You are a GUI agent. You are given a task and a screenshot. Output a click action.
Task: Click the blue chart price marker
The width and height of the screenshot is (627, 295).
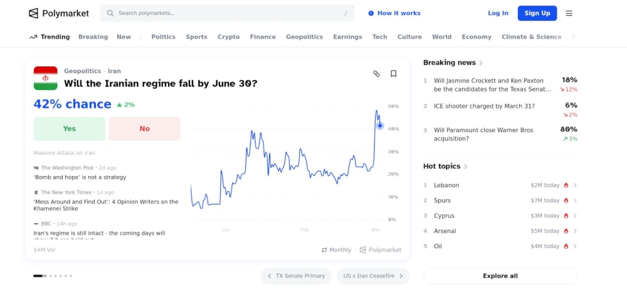(x=380, y=126)
